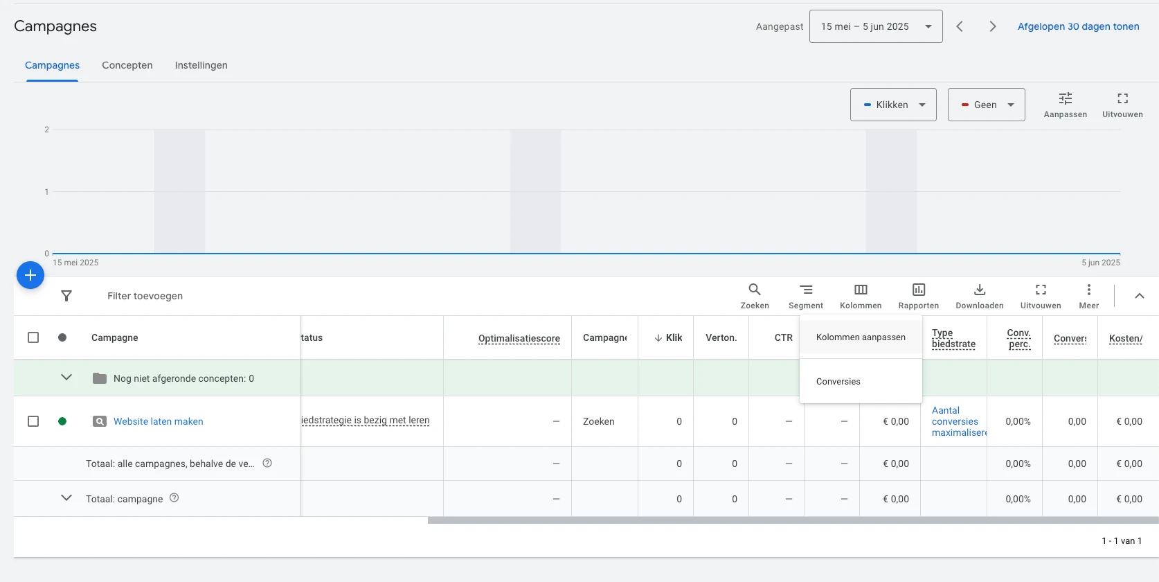Click the status dot column header
The image size is (1159, 582).
click(62, 337)
